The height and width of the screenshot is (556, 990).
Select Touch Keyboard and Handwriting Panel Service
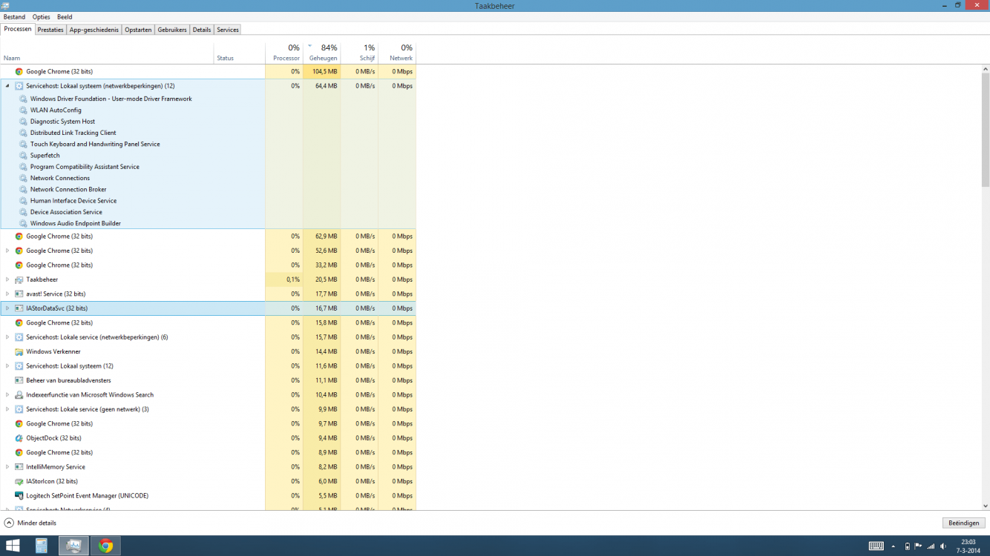(95, 145)
